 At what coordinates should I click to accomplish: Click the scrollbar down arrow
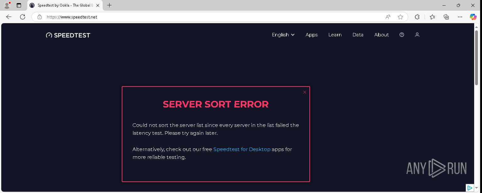[476, 188]
